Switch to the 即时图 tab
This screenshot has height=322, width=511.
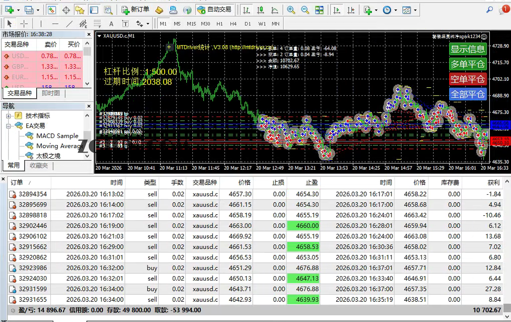[51, 93]
